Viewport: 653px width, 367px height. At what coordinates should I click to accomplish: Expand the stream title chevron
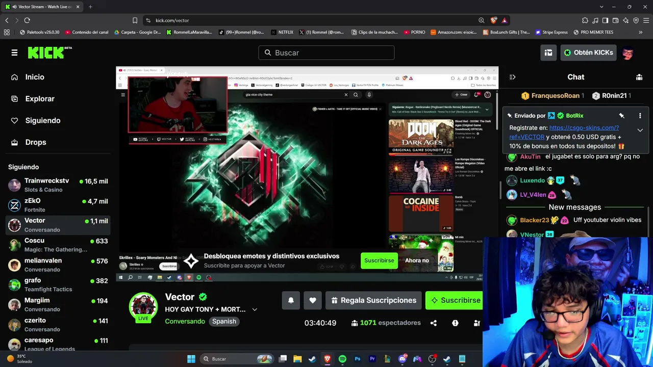pyautogui.click(x=255, y=309)
